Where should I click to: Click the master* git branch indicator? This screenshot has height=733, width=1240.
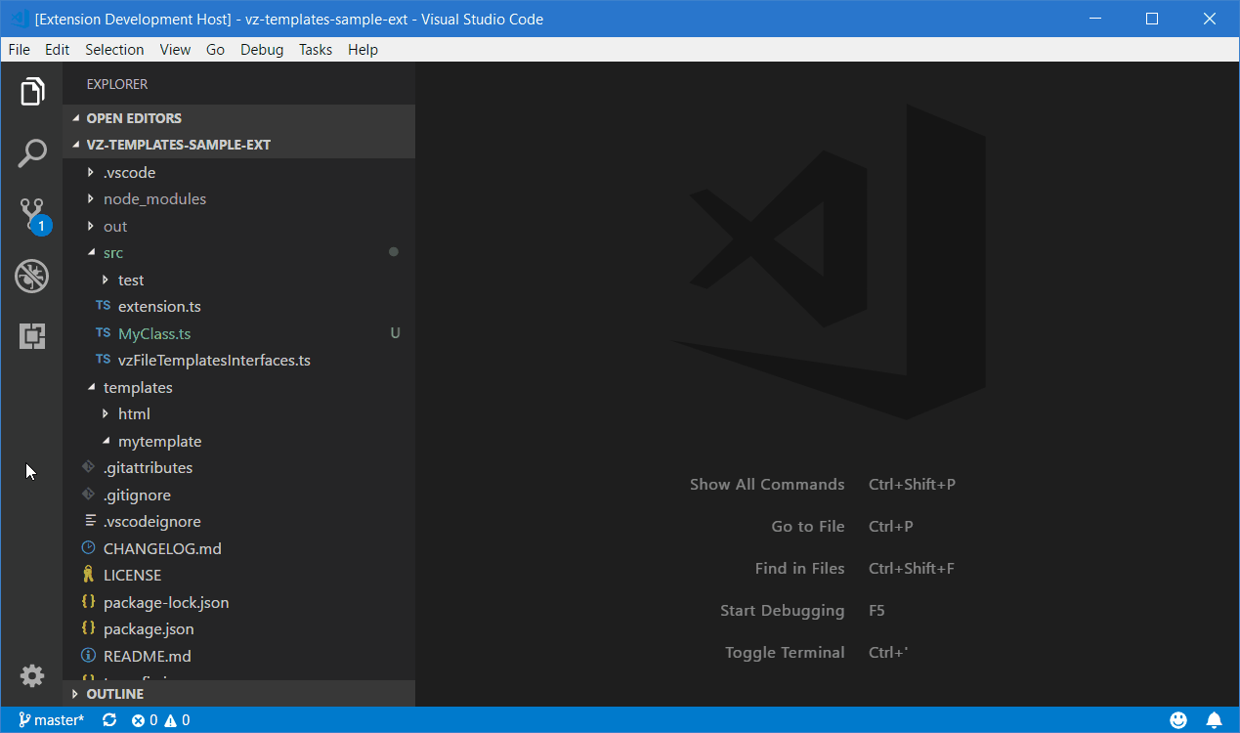(x=51, y=720)
